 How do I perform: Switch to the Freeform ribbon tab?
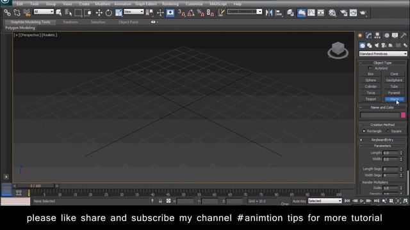pos(70,22)
